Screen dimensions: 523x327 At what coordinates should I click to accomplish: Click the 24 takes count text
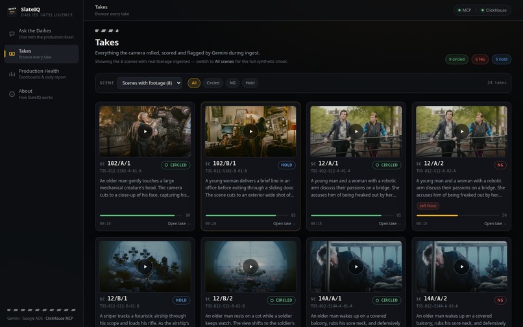pyautogui.click(x=496, y=83)
